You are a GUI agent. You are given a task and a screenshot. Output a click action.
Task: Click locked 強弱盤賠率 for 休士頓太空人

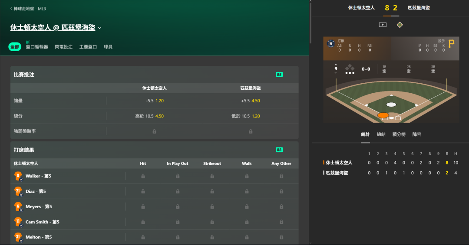click(x=154, y=131)
